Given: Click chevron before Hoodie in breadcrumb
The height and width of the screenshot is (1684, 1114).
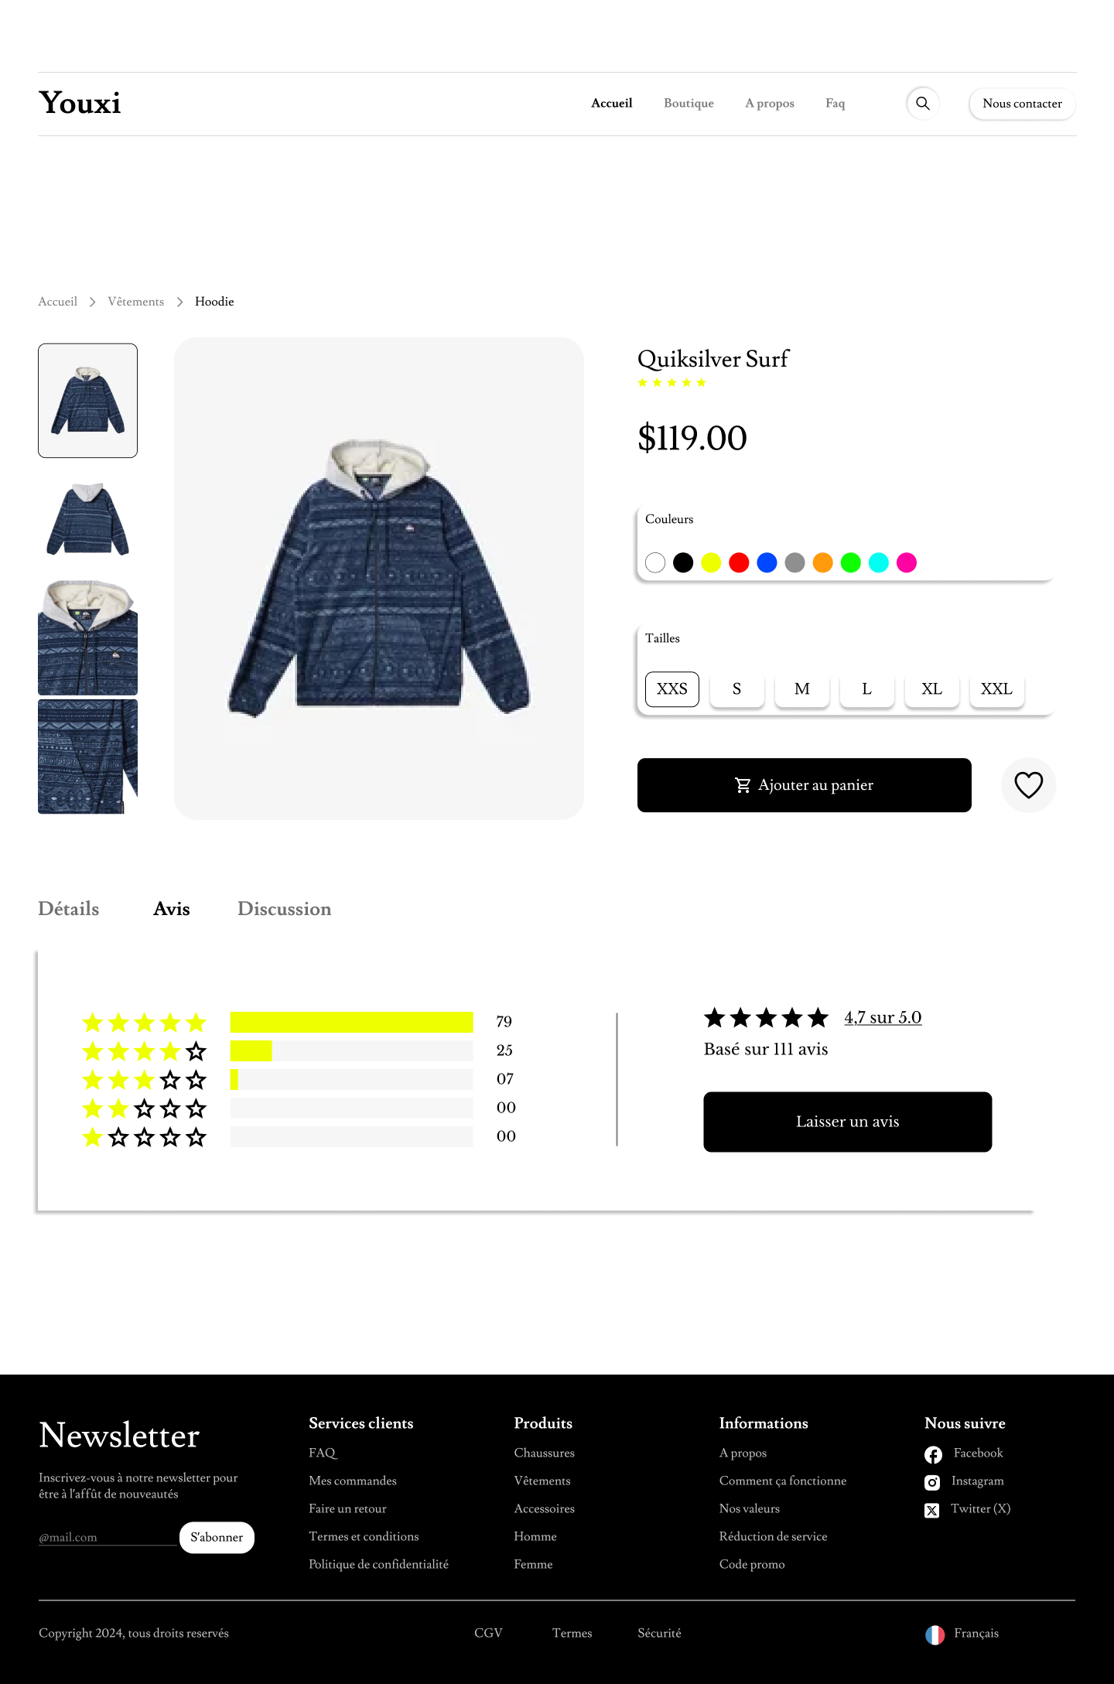Looking at the screenshot, I should (179, 302).
